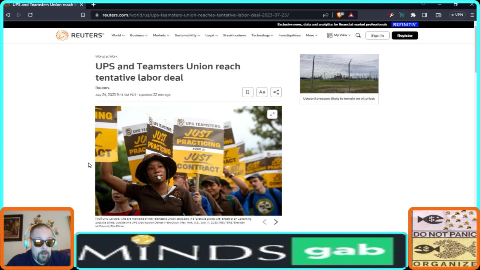Click the tab search chevron in title bar
Screen dimensions: 480x270
point(423,4)
